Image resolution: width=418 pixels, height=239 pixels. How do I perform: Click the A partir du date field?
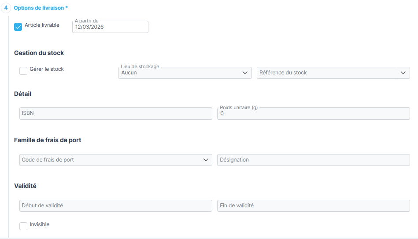(110, 27)
